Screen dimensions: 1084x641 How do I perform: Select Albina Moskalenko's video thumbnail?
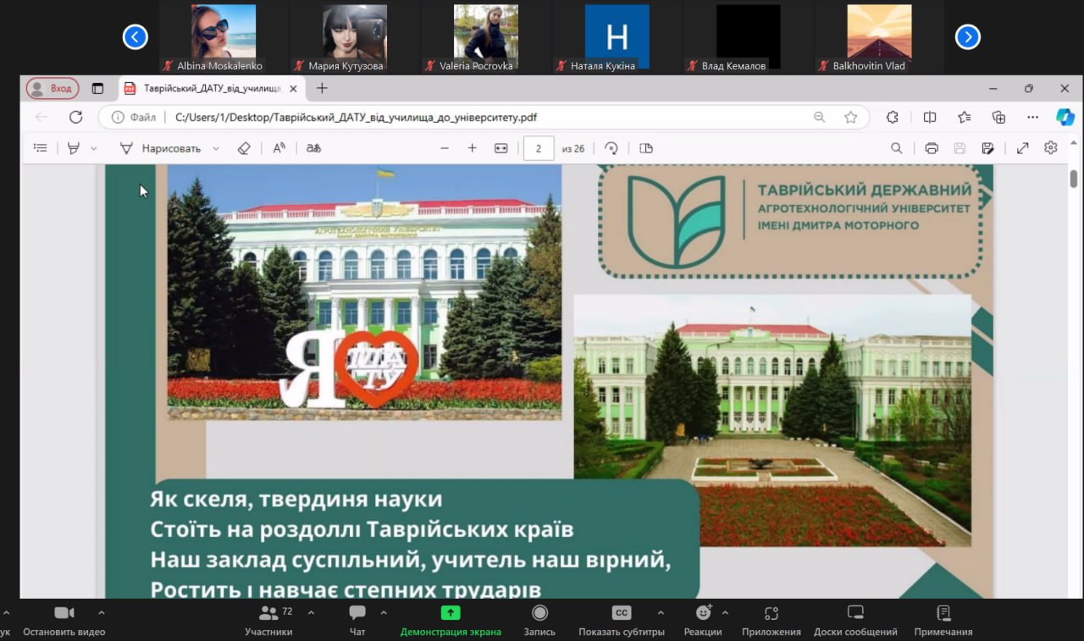(x=224, y=37)
